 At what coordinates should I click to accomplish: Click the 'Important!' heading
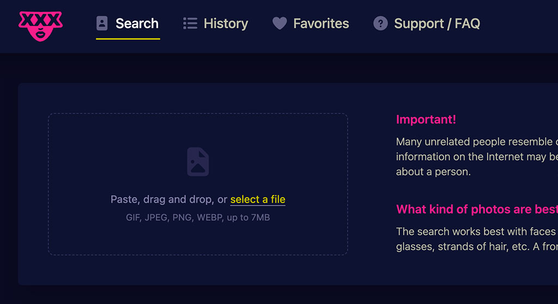(426, 120)
